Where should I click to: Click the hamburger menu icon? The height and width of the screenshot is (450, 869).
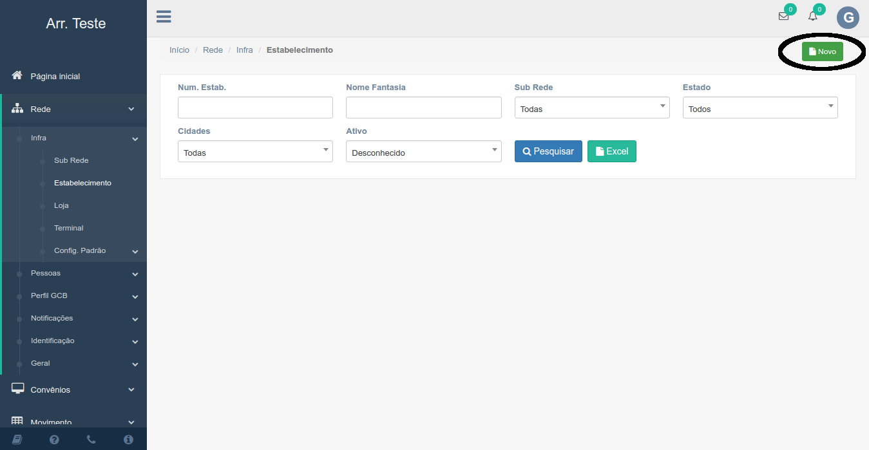(x=164, y=17)
